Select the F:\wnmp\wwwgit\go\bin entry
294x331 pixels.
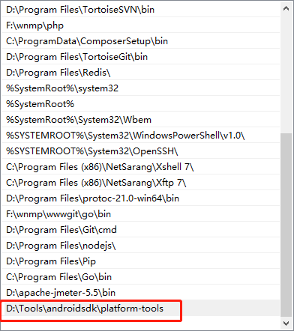(x=140, y=214)
